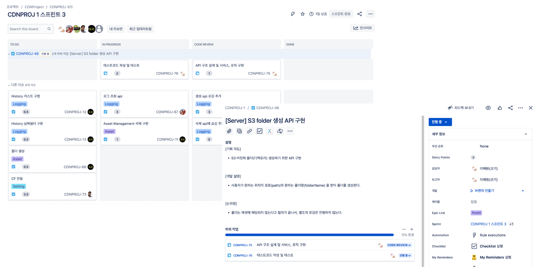This screenshot has width=539, height=276.
Task: Click issue type checkbox icon of CDNPROJ-73
Action: (x=13, y=194)
